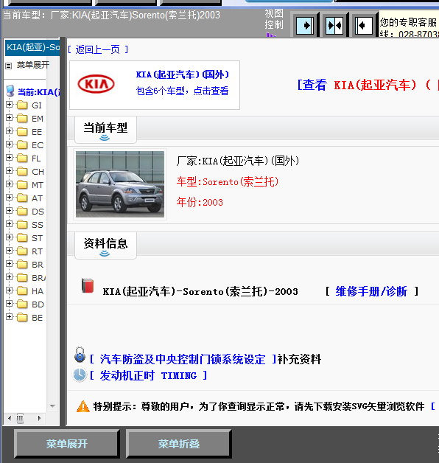The image size is (439, 463).
Task: Click the Sorento car thumbnail photo
Action: click(x=120, y=184)
